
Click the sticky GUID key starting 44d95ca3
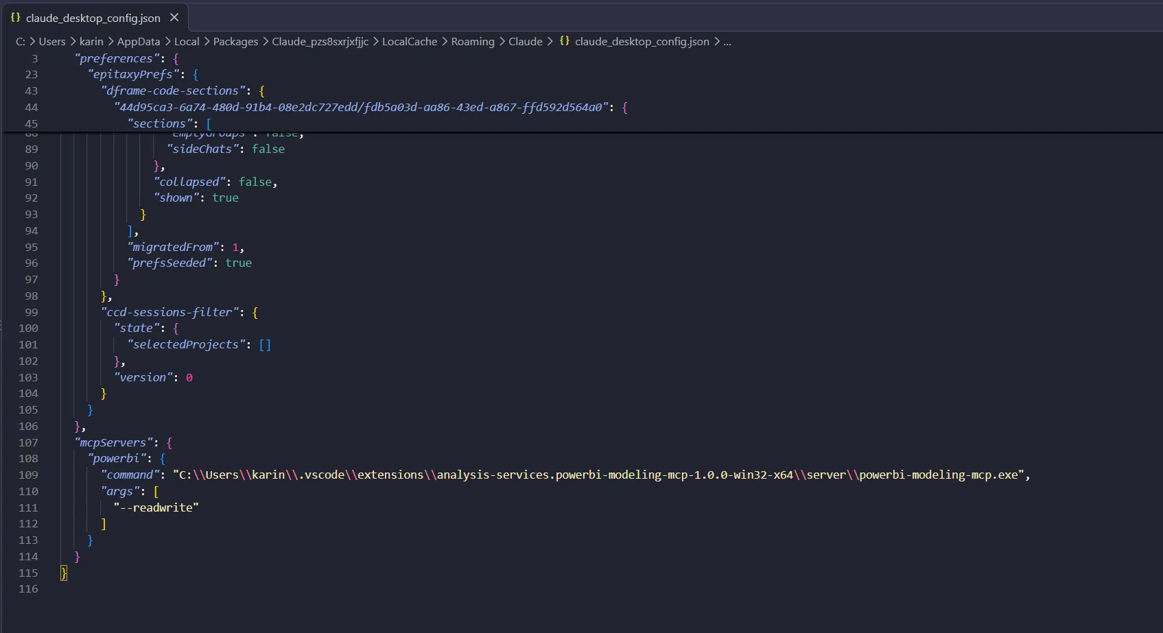(x=361, y=107)
